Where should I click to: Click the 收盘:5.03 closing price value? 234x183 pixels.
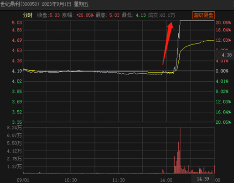click(x=48, y=15)
